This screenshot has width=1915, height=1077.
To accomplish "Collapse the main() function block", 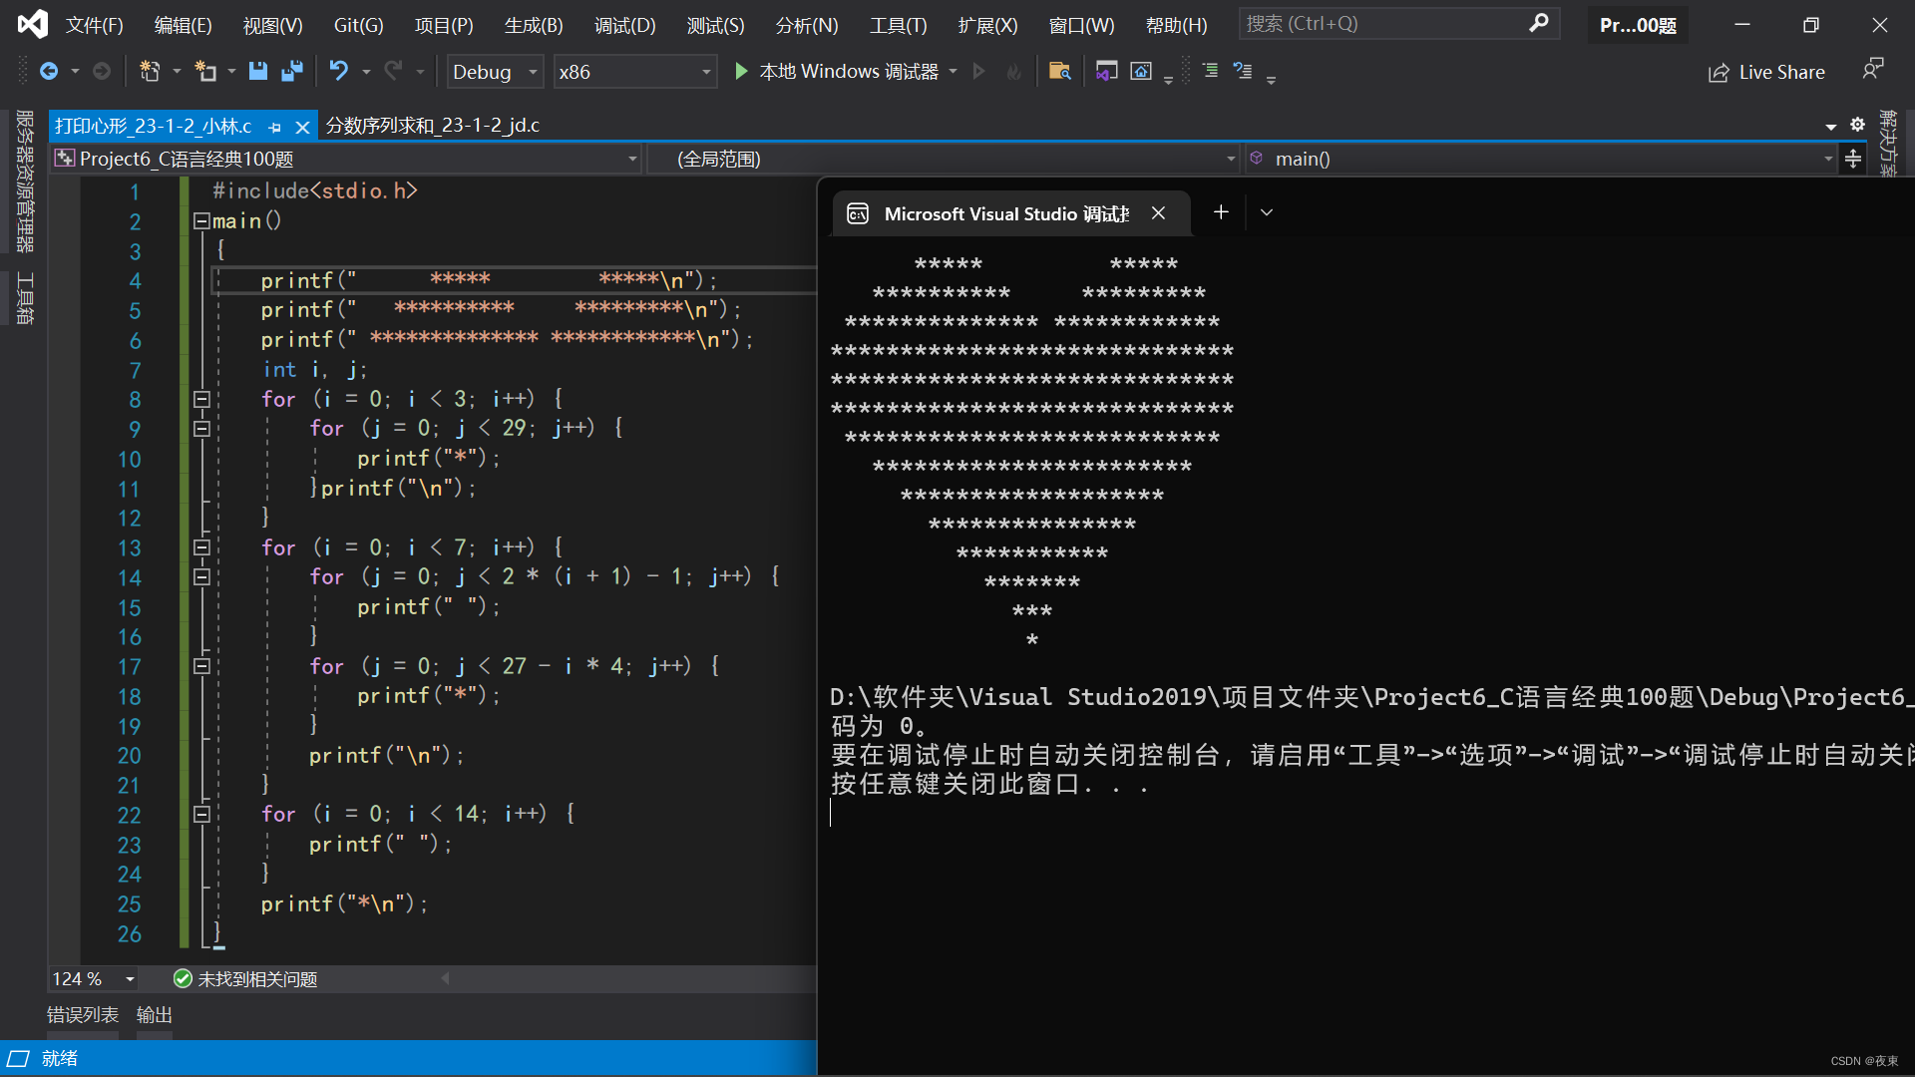I will point(201,220).
